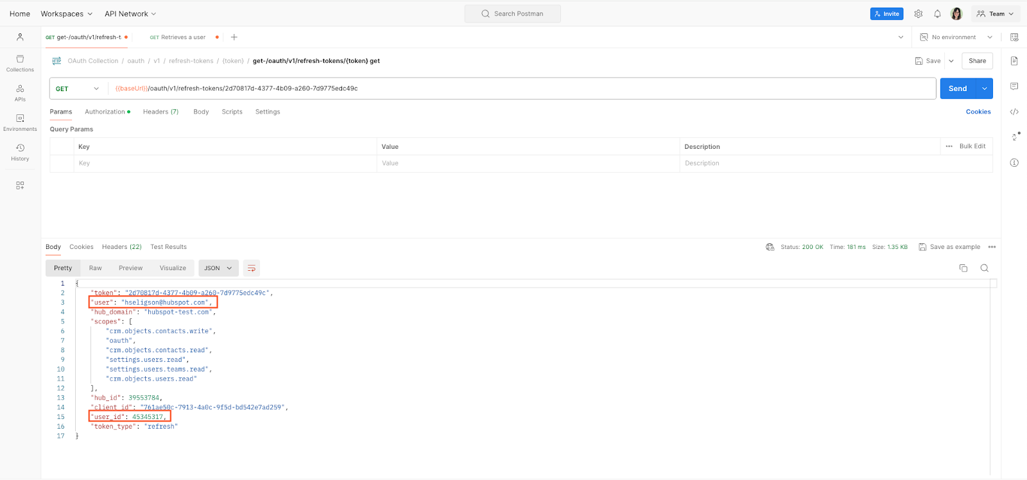Click the Send button
Screen dimensions: 1027x480
pyautogui.click(x=958, y=89)
